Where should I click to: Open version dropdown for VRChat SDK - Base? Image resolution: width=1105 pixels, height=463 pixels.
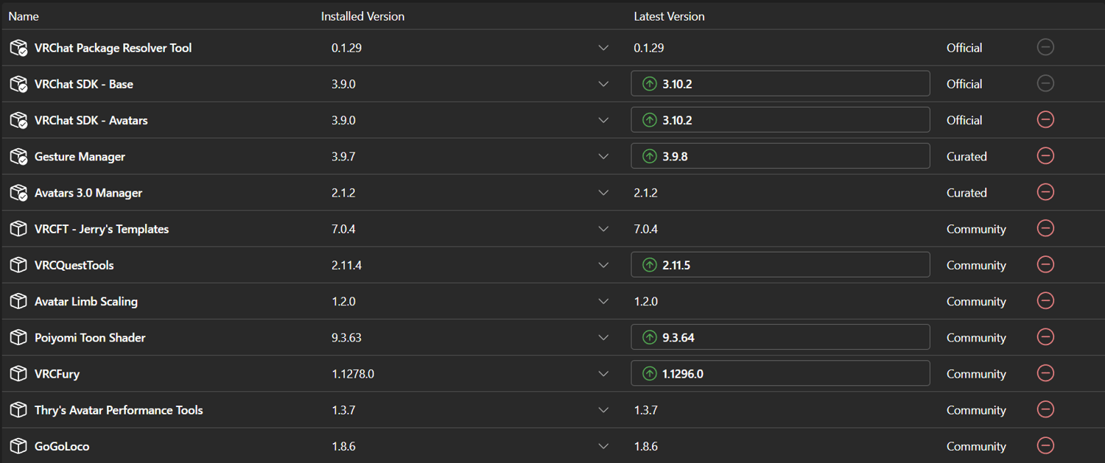(x=603, y=84)
